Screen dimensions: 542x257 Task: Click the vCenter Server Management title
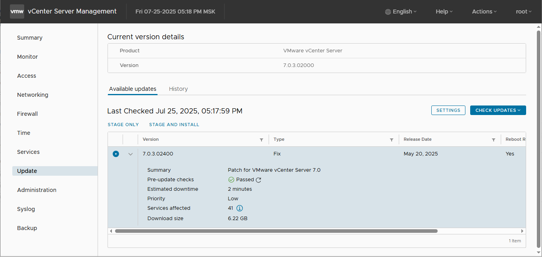(72, 12)
